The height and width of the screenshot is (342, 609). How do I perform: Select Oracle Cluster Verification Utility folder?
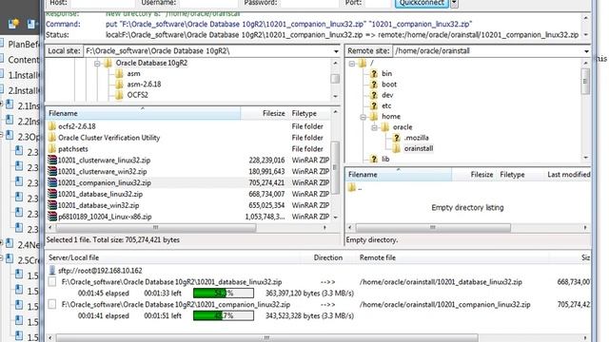108,138
